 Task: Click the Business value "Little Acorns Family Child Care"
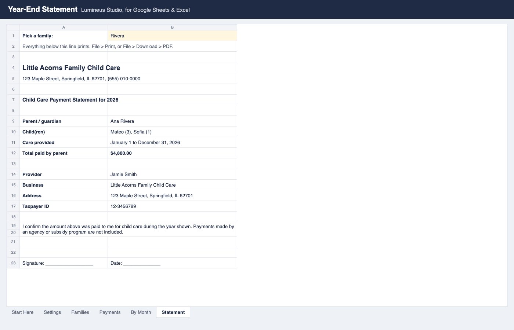click(172, 185)
